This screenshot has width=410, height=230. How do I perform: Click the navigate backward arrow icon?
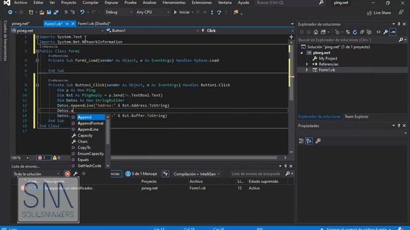click(10, 12)
